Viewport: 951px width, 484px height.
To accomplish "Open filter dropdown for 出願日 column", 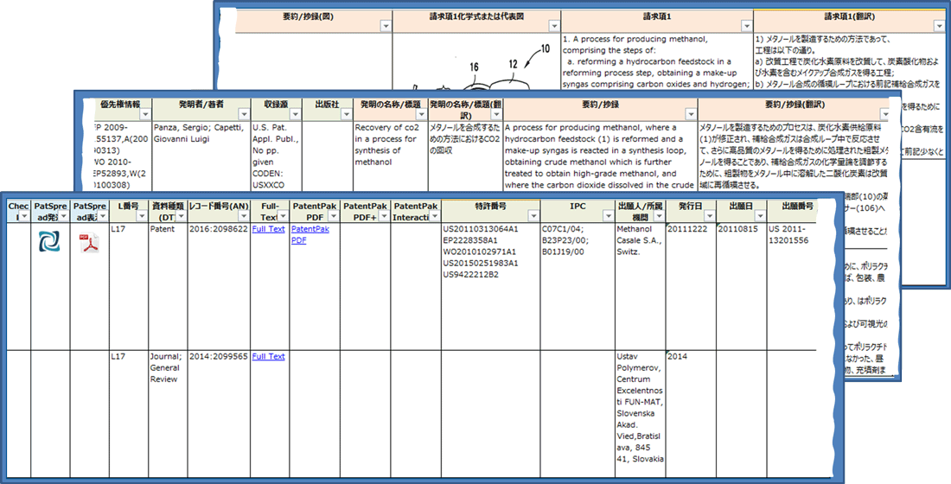I will 759,217.
